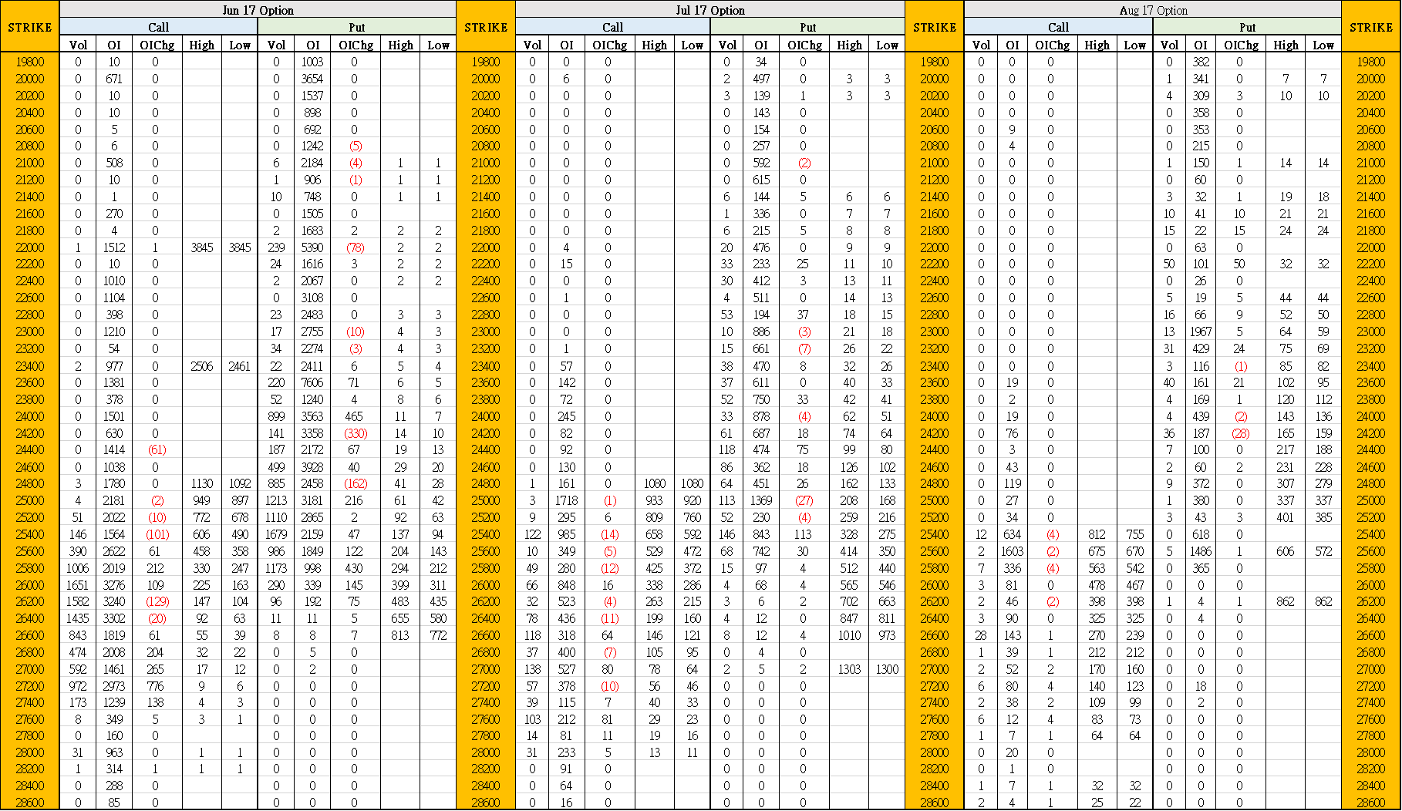Screen dimensions: 1402x811
Task: Click Aug 17 put OI value 1967
Action: (1201, 331)
